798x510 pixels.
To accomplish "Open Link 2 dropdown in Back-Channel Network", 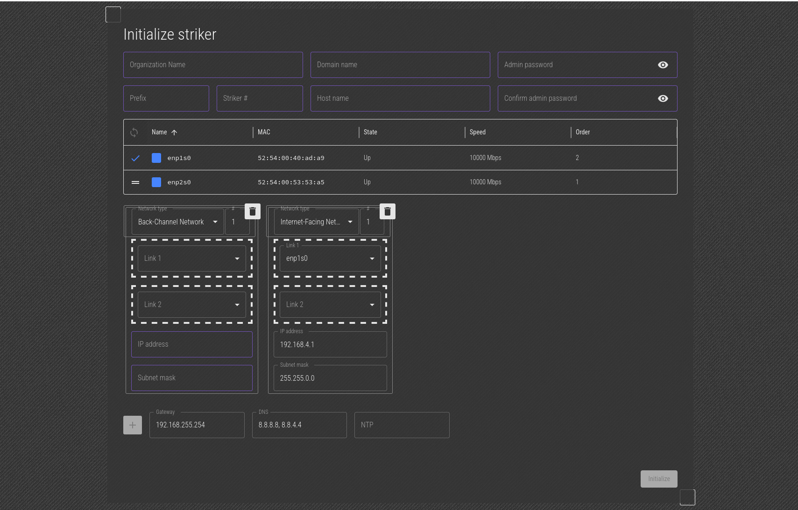I will click(x=191, y=305).
